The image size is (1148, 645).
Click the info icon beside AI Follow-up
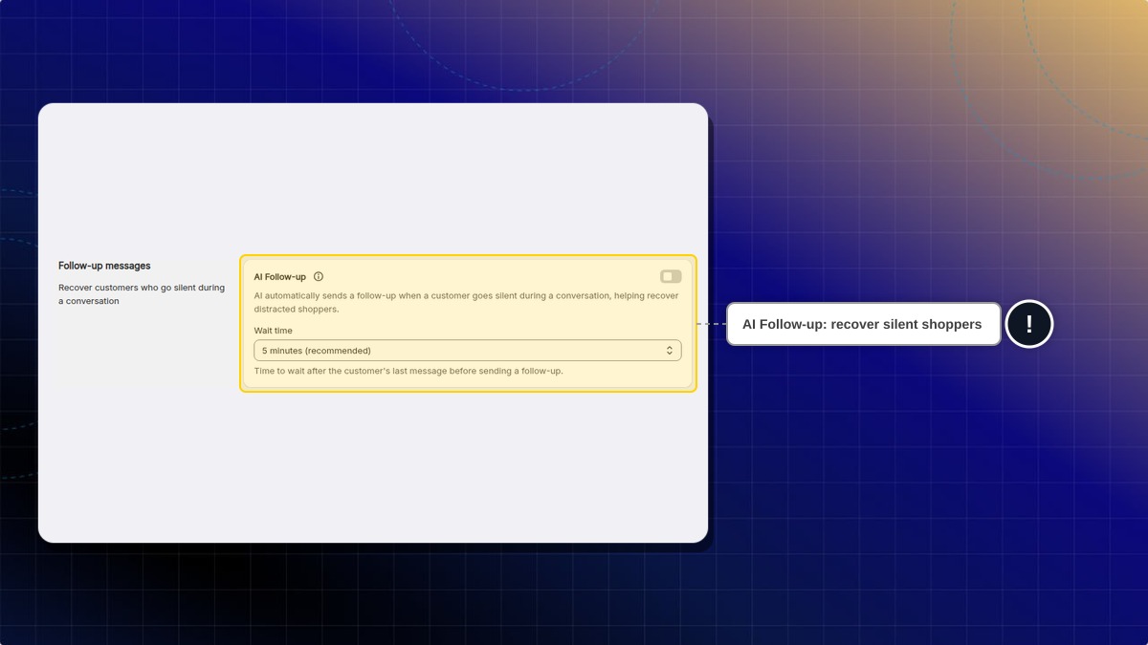(x=319, y=276)
